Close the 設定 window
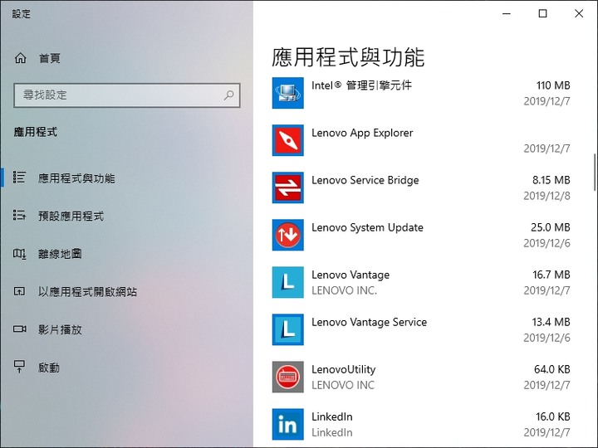This screenshot has height=448, width=598. click(579, 14)
